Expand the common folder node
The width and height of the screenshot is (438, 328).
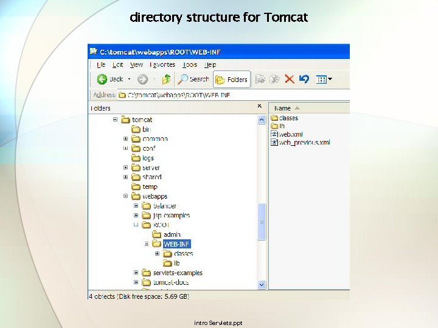click(125, 138)
